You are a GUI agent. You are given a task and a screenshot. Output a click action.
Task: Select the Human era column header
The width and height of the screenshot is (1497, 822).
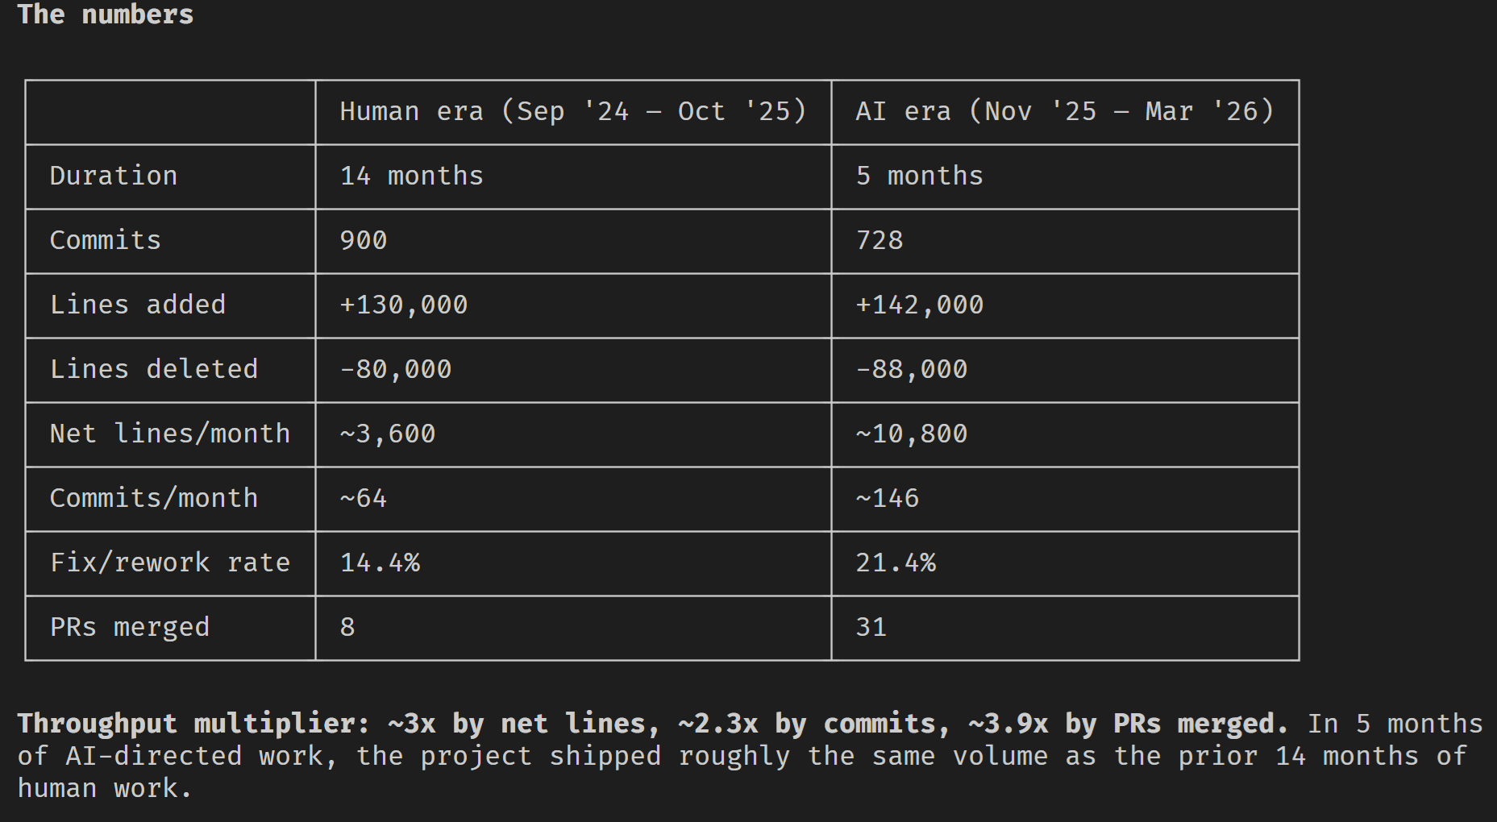(x=573, y=111)
